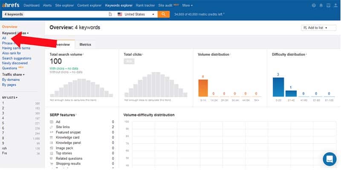Expand the Add to list dropdown
The image size is (341, 170).
[318, 28]
